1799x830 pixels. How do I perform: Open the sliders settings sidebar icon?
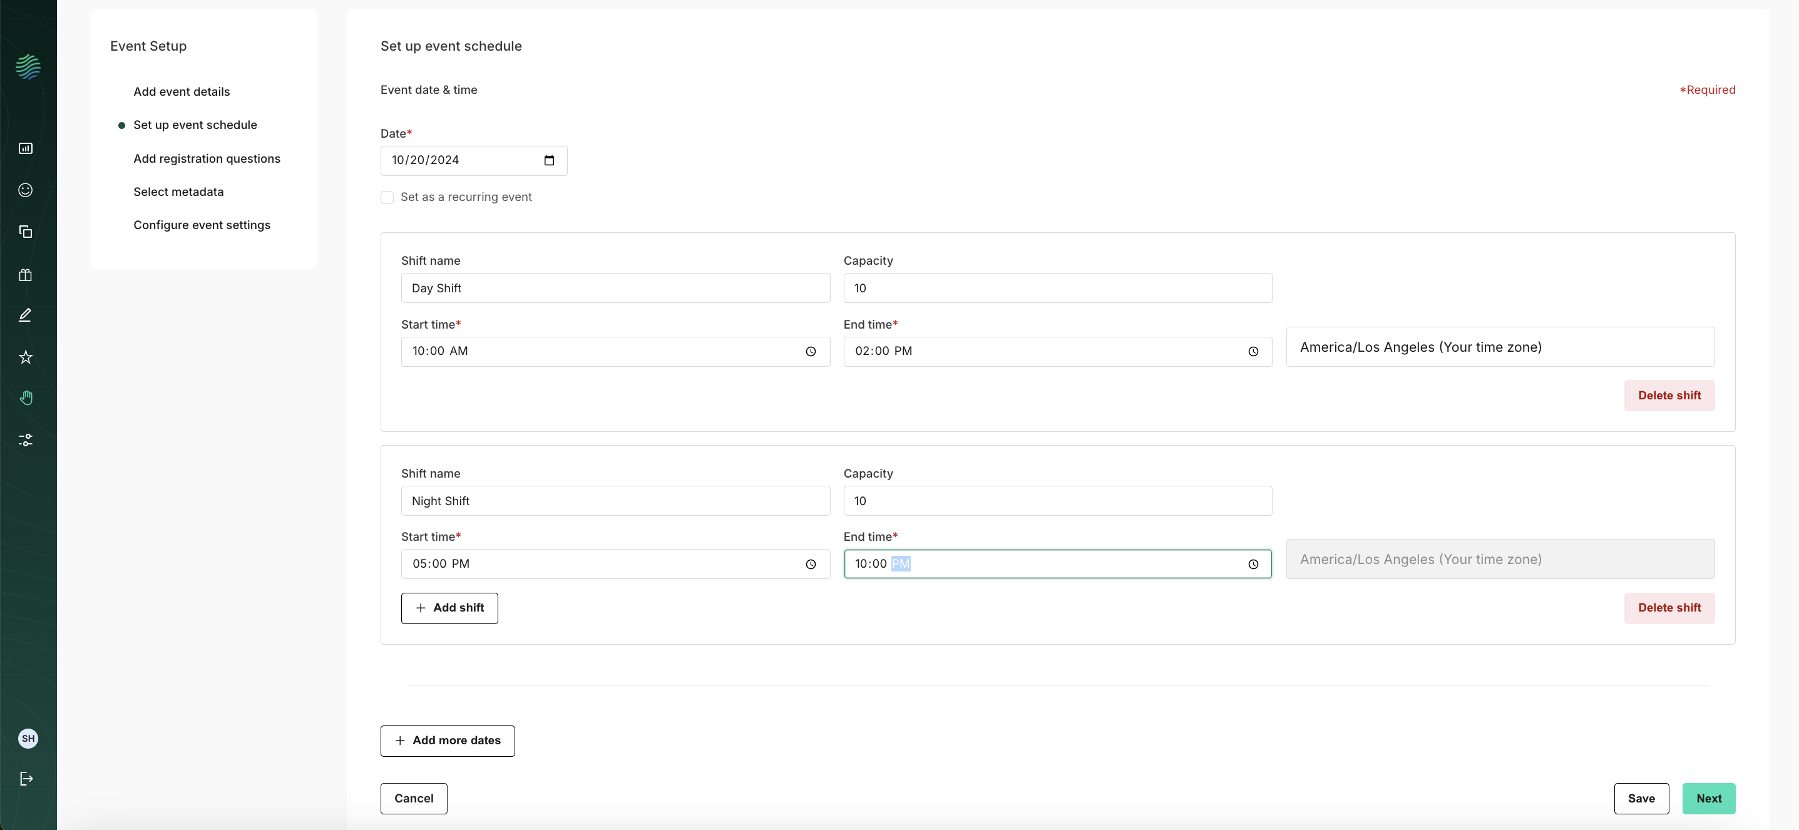point(26,440)
